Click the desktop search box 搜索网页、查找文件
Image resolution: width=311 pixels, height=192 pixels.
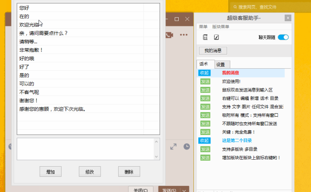click(270, 7)
